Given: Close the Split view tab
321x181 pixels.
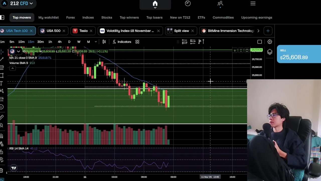Looking at the screenshot, I should (192, 31).
